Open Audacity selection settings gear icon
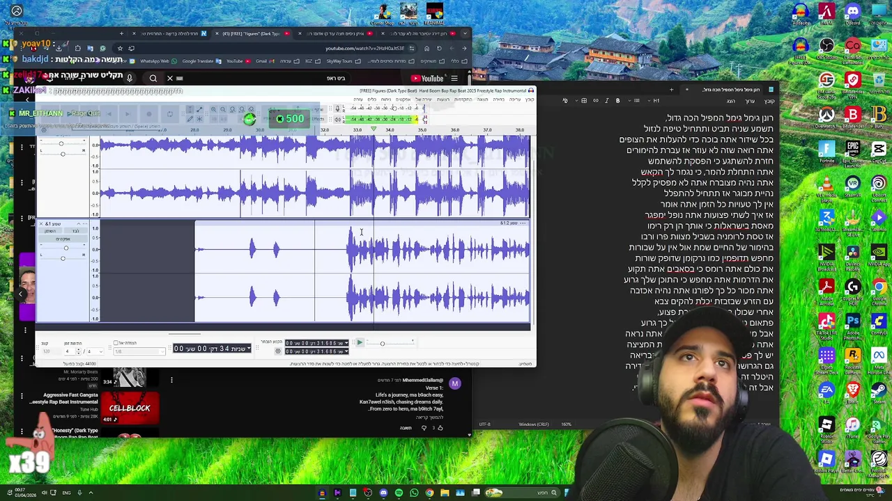 [278, 351]
